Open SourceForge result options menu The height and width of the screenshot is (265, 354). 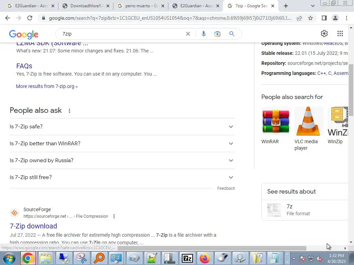click(114, 216)
